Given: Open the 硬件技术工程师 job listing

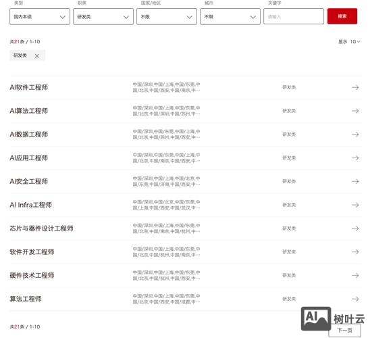Looking at the screenshot, I should (32, 275).
